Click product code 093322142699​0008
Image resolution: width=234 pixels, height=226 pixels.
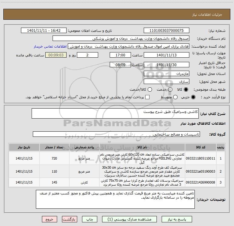tap(201, 182)
